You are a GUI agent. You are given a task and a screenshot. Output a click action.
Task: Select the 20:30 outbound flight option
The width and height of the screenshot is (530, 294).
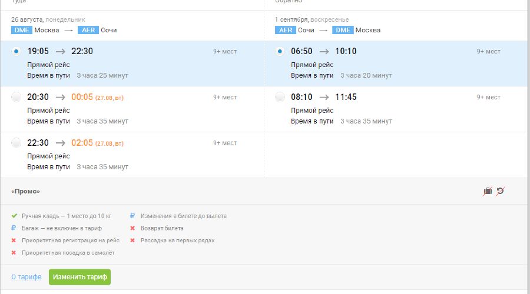[x=16, y=97]
